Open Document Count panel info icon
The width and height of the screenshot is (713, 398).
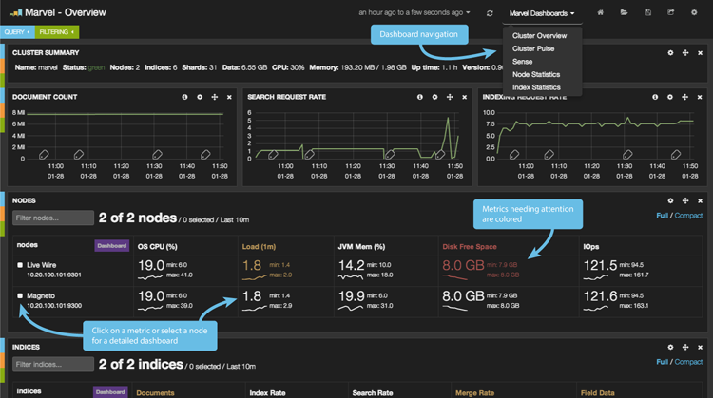click(x=184, y=97)
